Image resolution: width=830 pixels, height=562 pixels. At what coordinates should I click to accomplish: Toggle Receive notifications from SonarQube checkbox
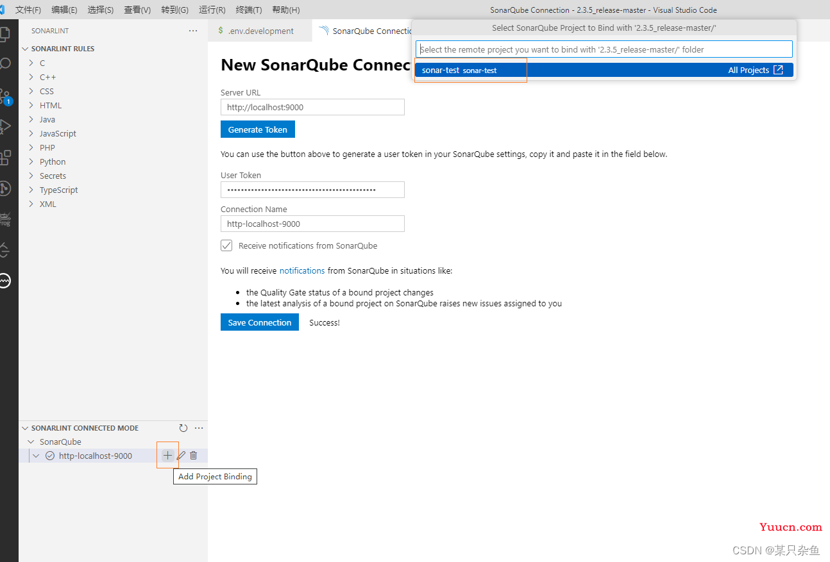click(226, 245)
